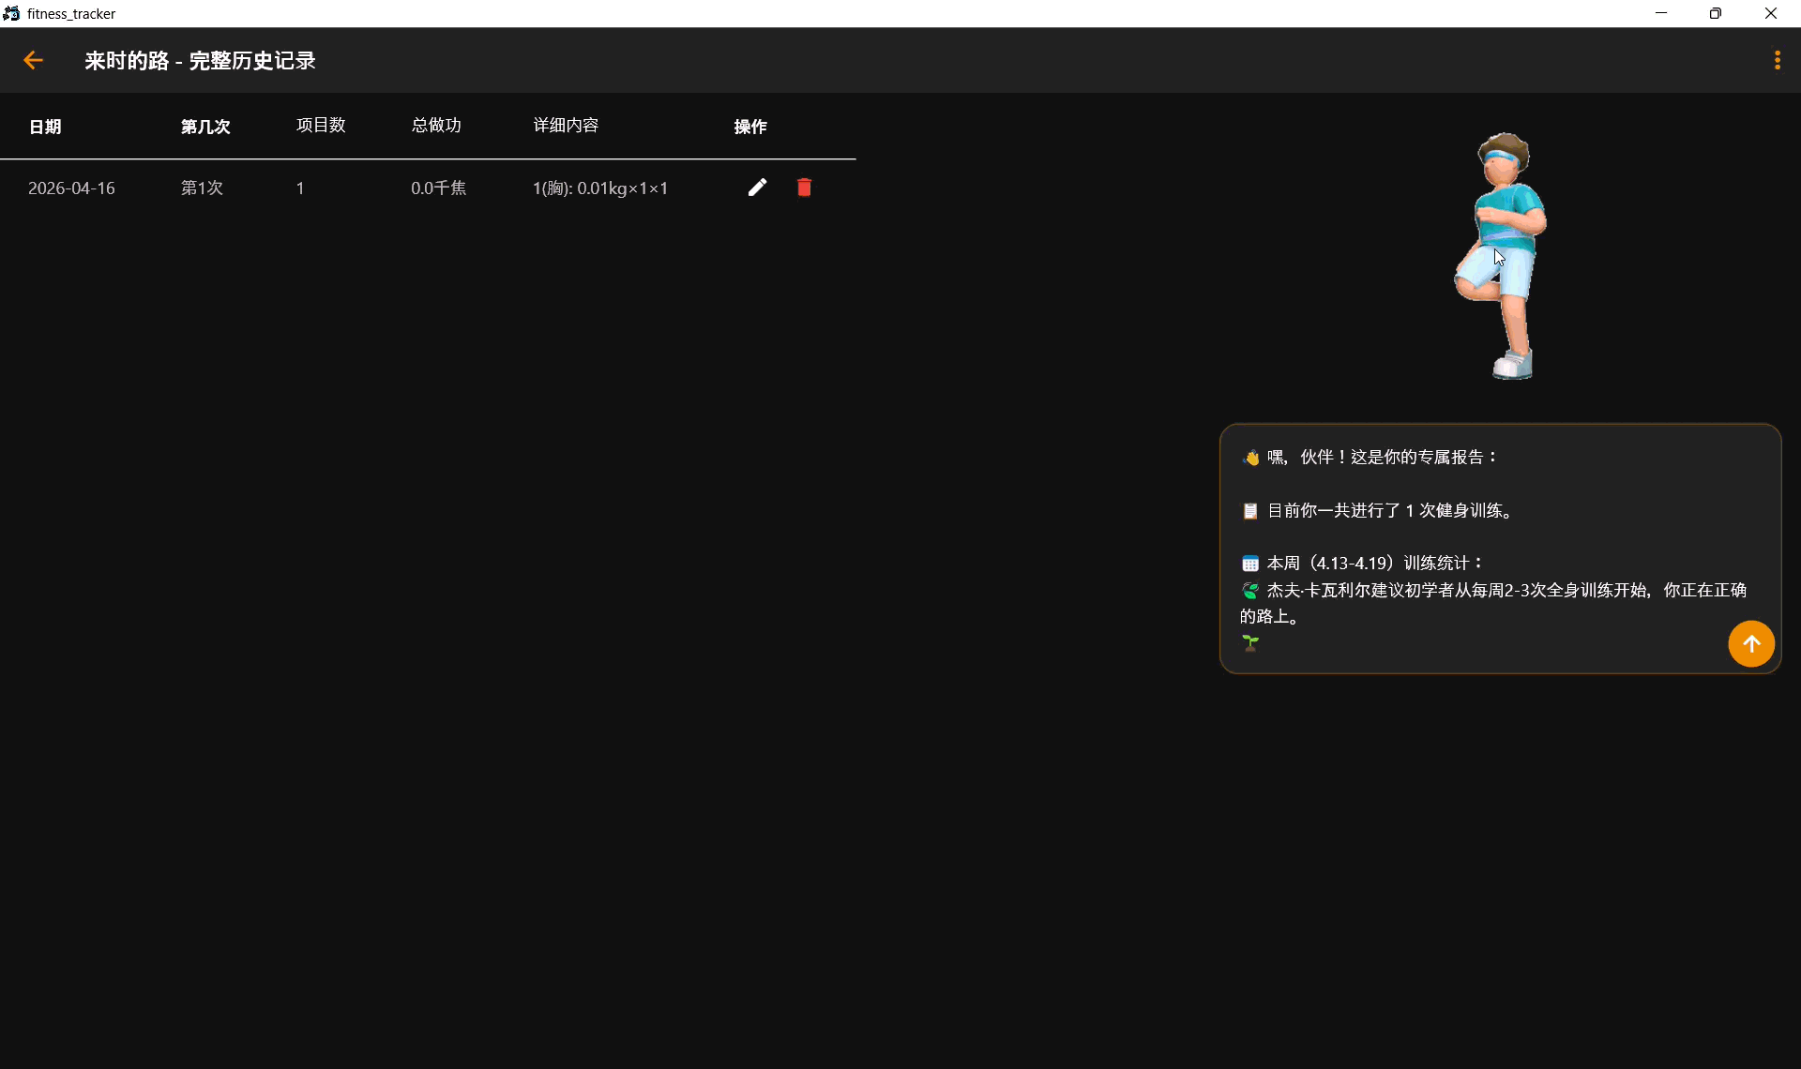Click the page title 来时的路 - 完整历史记录
Image resolution: width=1801 pixels, height=1069 pixels.
point(200,61)
